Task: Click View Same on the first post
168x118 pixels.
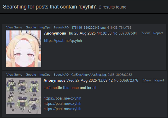Action: (14, 28)
